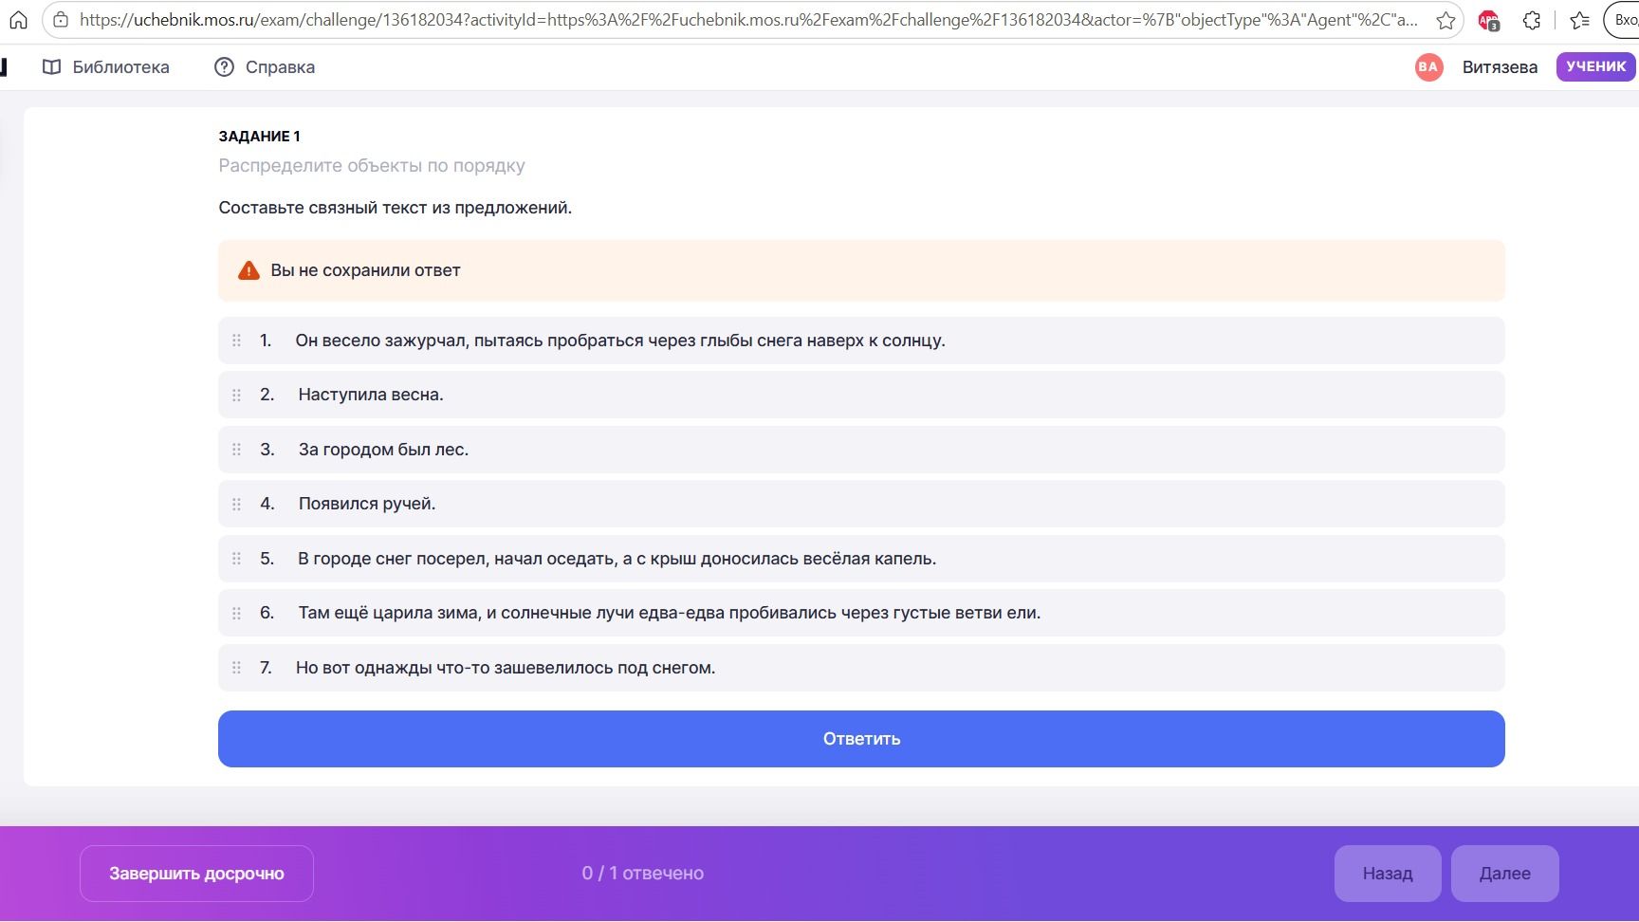The width and height of the screenshot is (1639, 922).
Task: Click the warning triangle icon
Action: pos(249,270)
